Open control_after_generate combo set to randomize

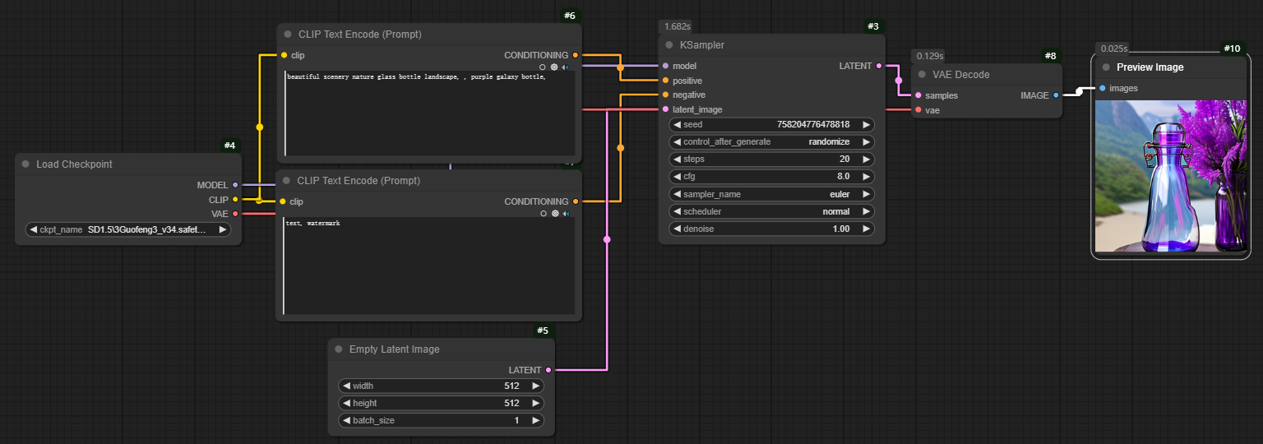[771, 141]
